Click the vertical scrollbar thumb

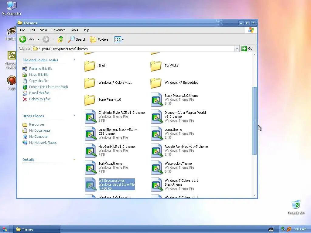click(x=254, y=121)
